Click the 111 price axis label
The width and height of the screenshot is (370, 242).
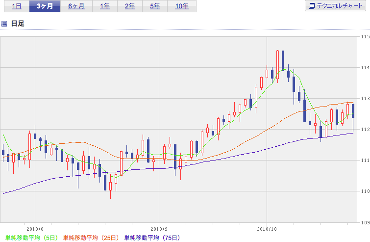coord(365,161)
